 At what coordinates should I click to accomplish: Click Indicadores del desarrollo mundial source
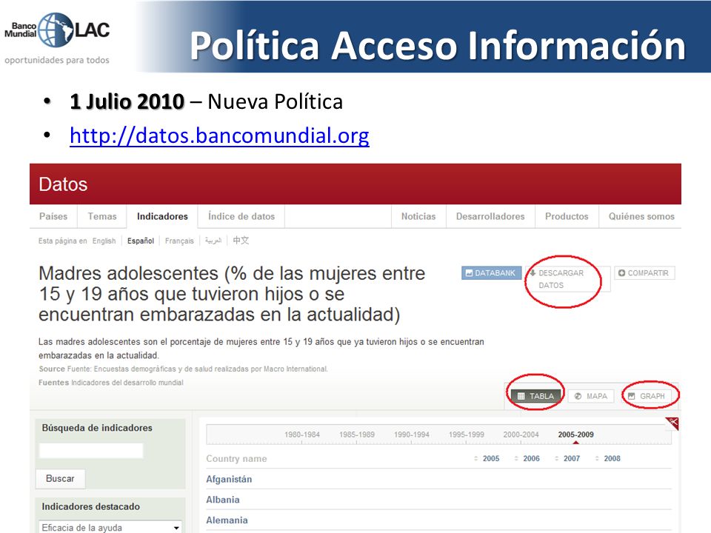[x=127, y=383]
